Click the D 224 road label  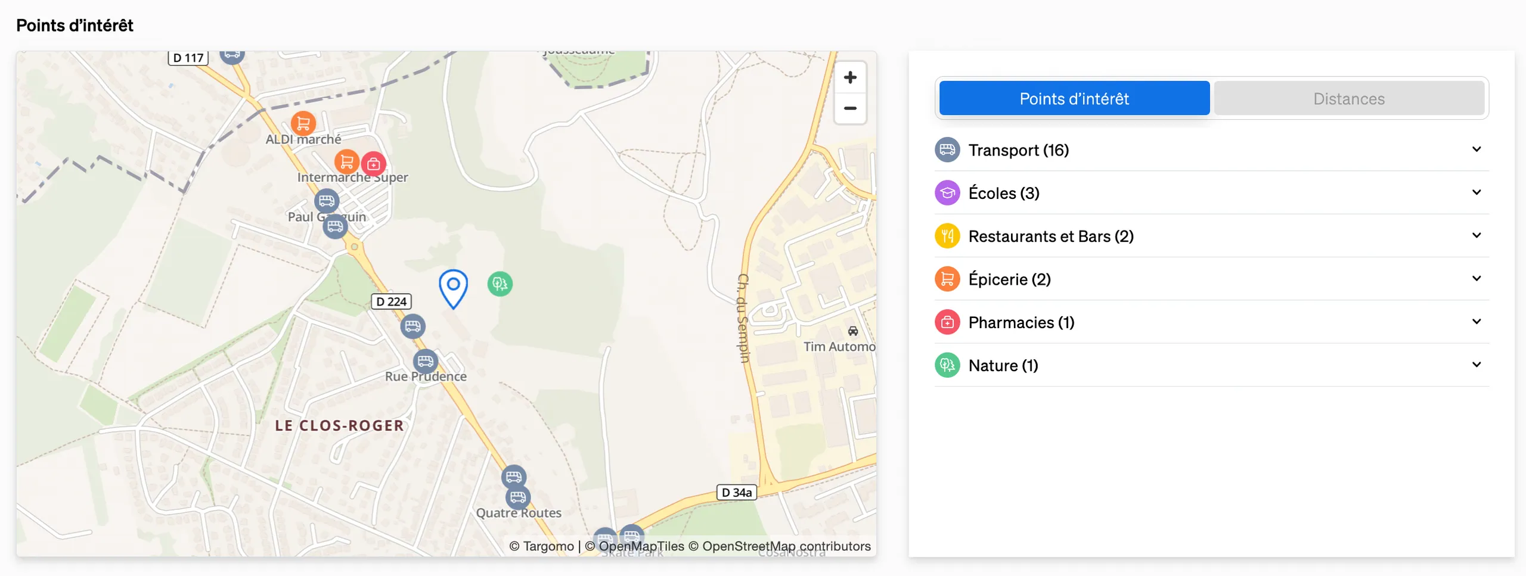[x=391, y=301]
